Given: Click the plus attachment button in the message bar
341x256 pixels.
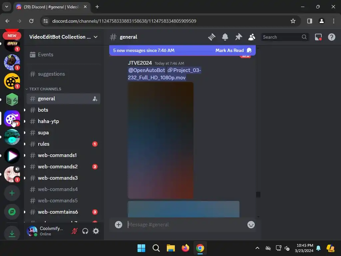Looking at the screenshot, I should point(119,225).
